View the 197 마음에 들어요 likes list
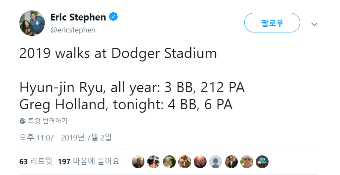Viewport: 340px width, 175px height. point(89,161)
